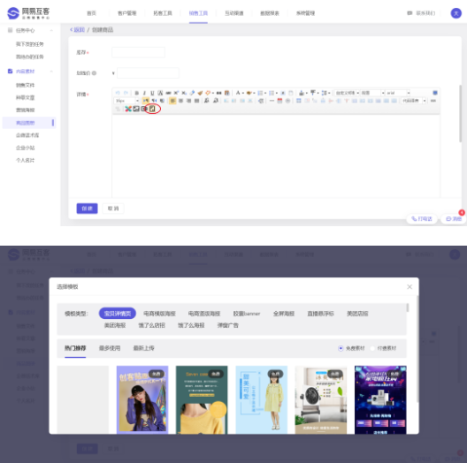Screen dimensions: 467x463
Task: Choose the 电商横版海报 template type
Action: (x=159, y=314)
